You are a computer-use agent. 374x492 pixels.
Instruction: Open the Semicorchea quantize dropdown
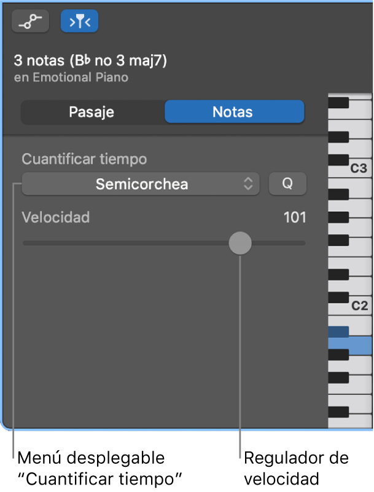pos(141,184)
